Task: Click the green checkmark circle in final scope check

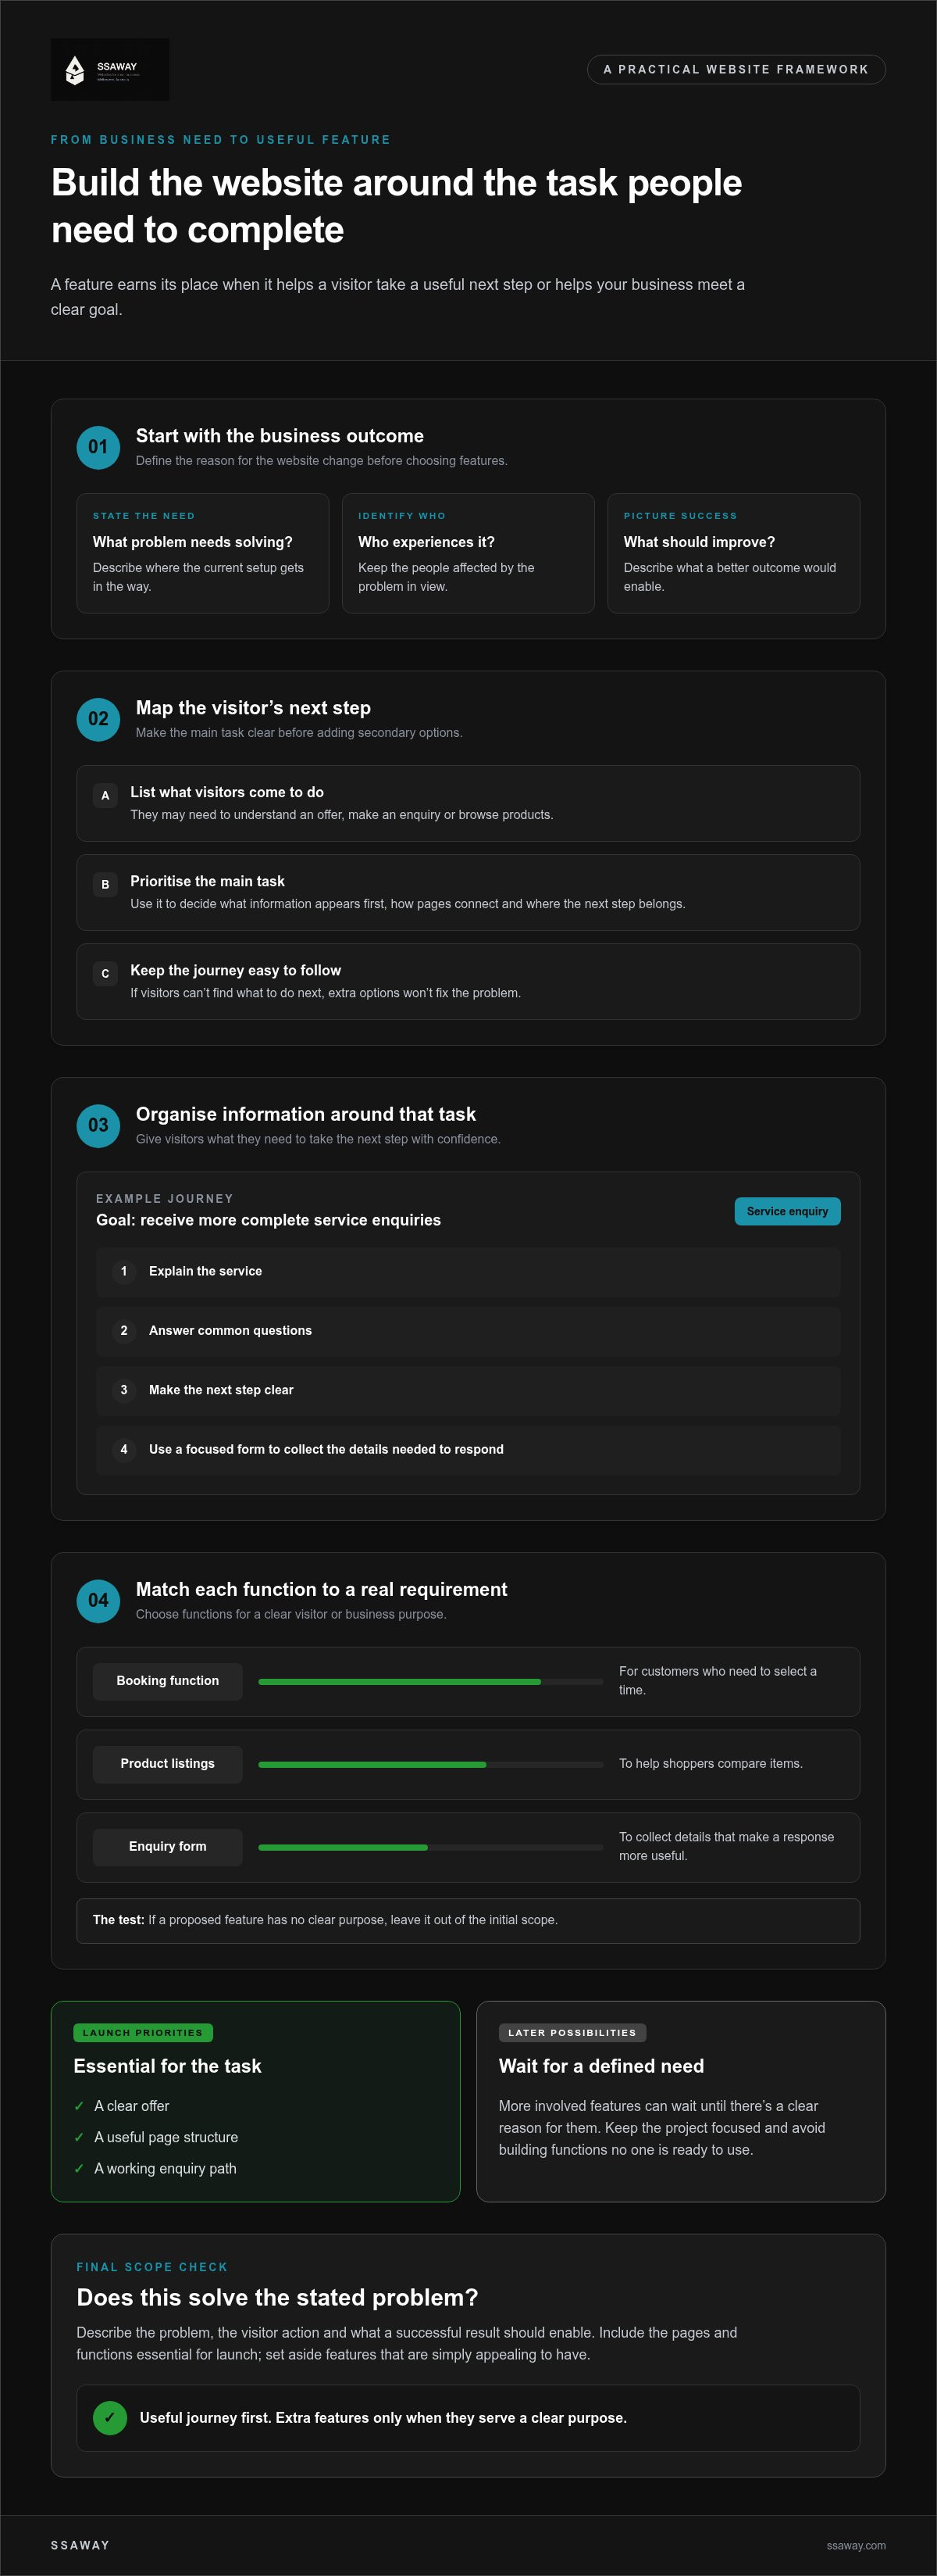Action: click(x=110, y=2418)
